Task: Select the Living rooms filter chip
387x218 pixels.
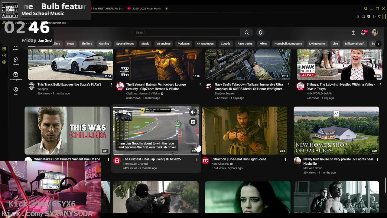Action: click(317, 44)
